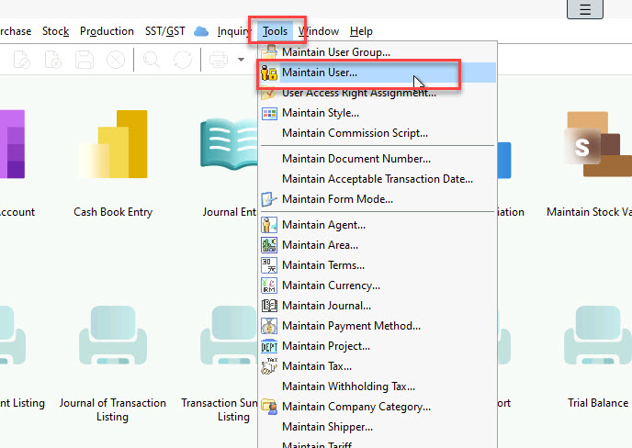Click the cloud icon in the menu bar

[201, 31]
